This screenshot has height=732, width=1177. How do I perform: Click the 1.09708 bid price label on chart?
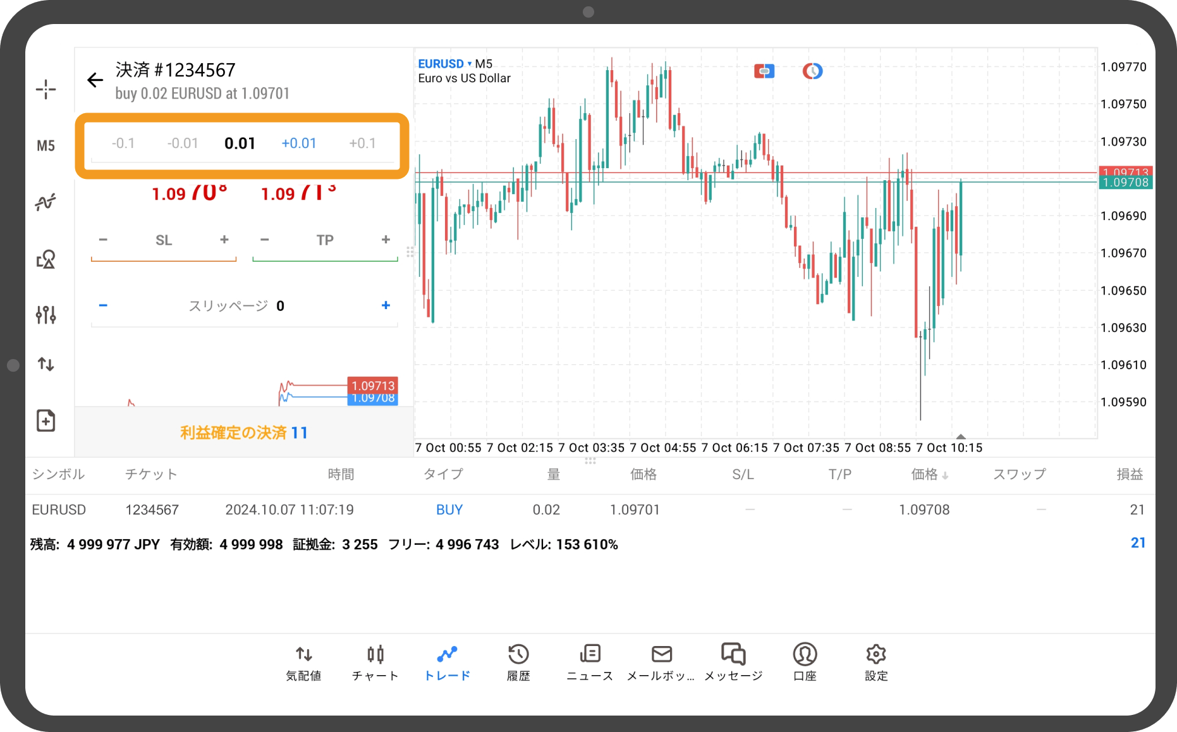coord(1125,183)
